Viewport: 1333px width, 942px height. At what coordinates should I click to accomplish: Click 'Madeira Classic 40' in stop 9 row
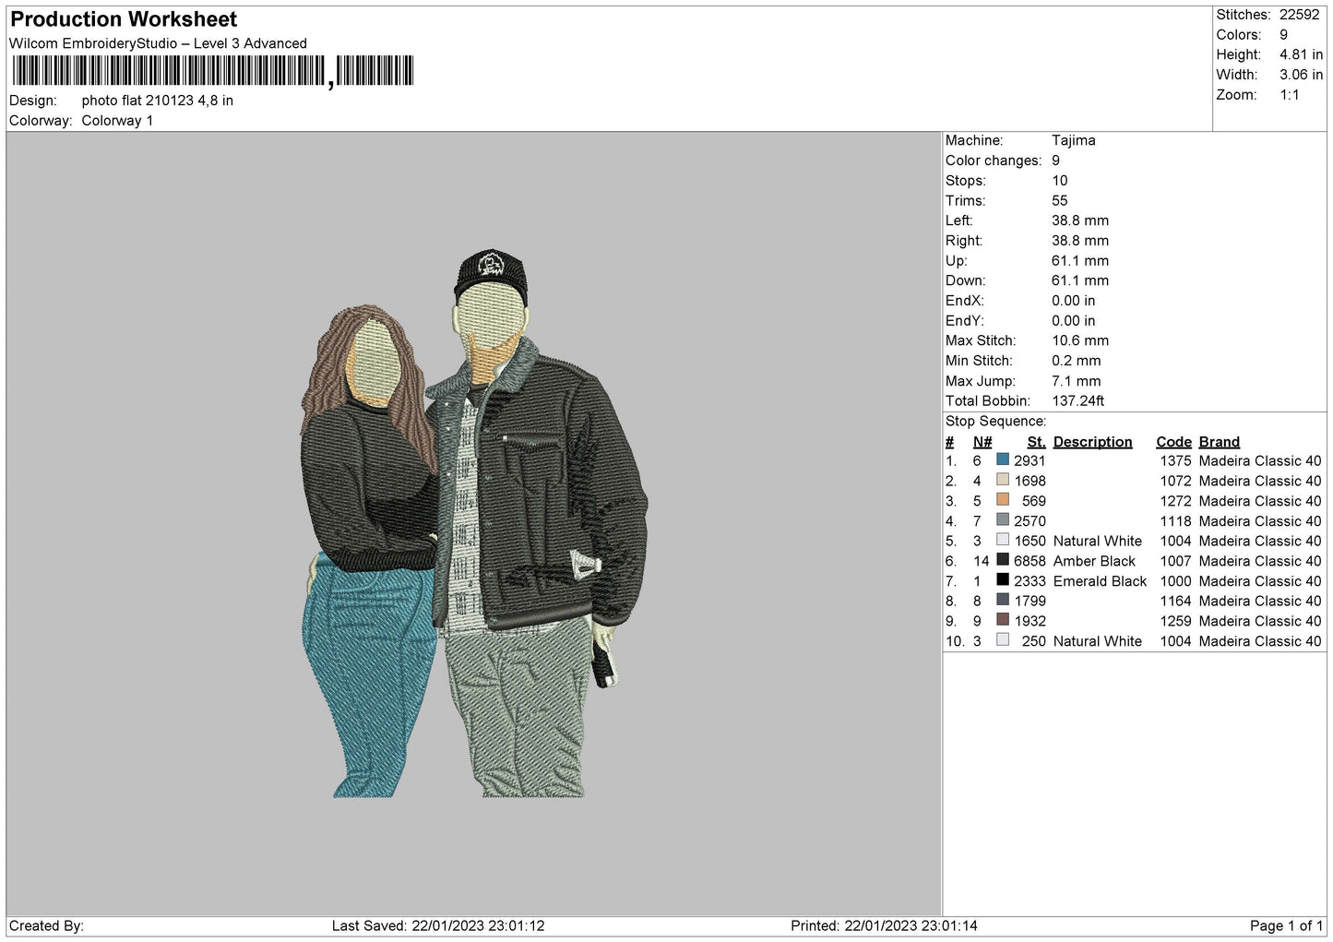pyautogui.click(x=1260, y=621)
